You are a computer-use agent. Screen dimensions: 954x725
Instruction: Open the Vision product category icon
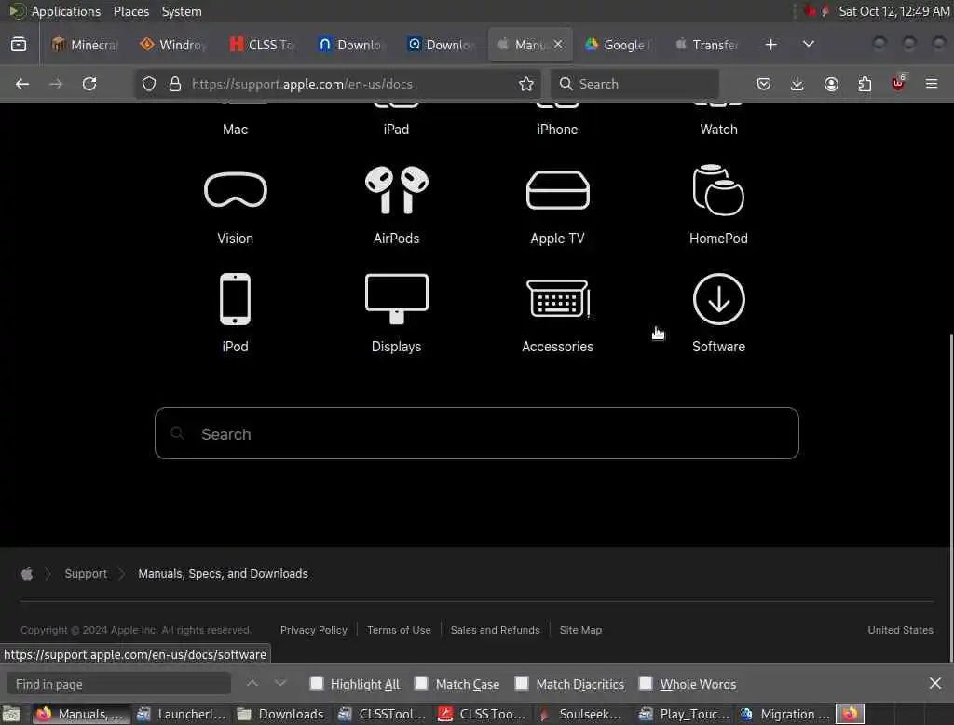[235, 190]
